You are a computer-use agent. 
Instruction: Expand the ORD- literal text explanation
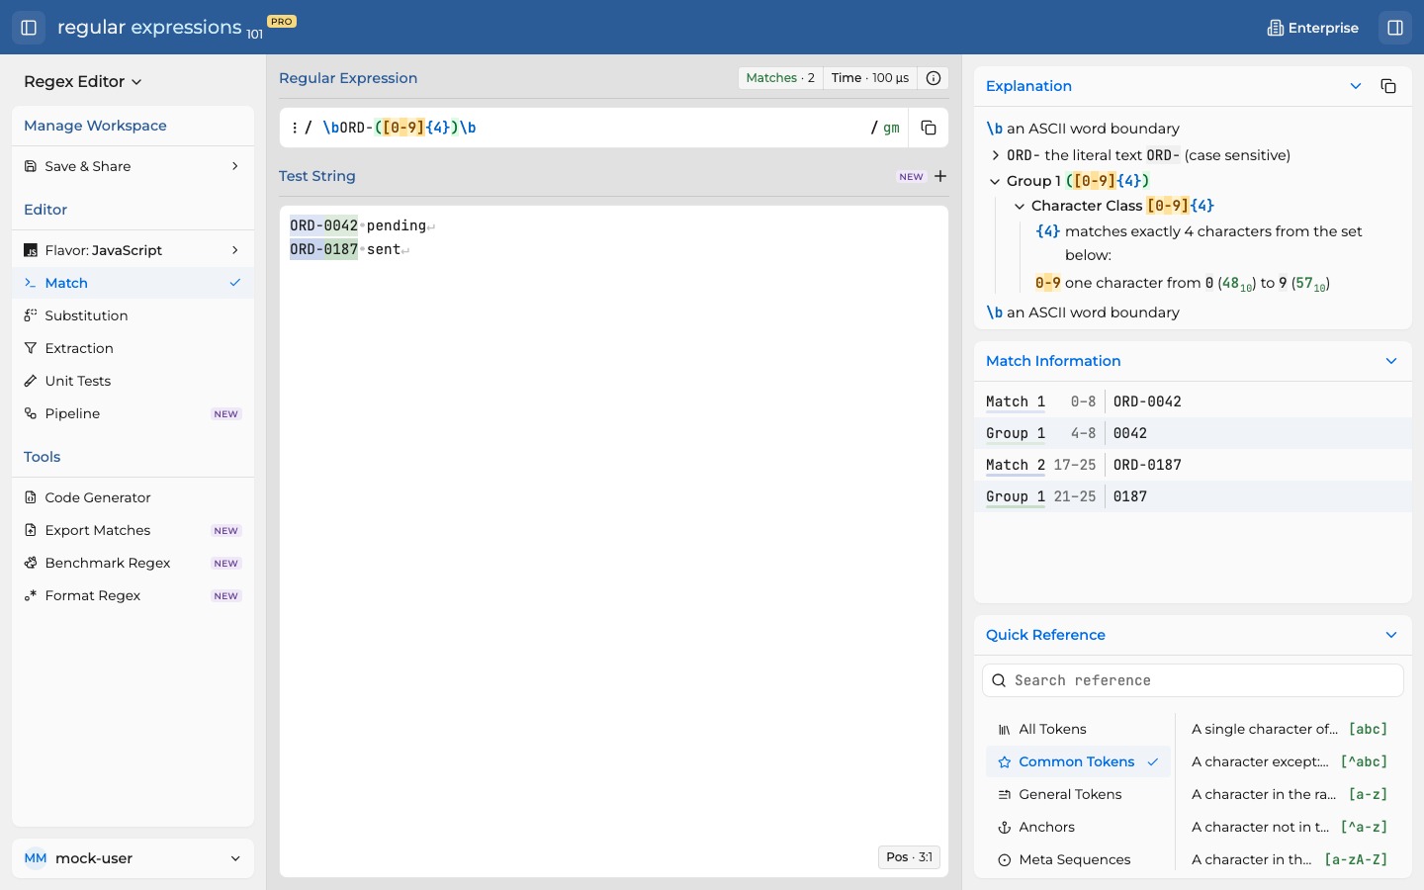pyautogui.click(x=996, y=155)
